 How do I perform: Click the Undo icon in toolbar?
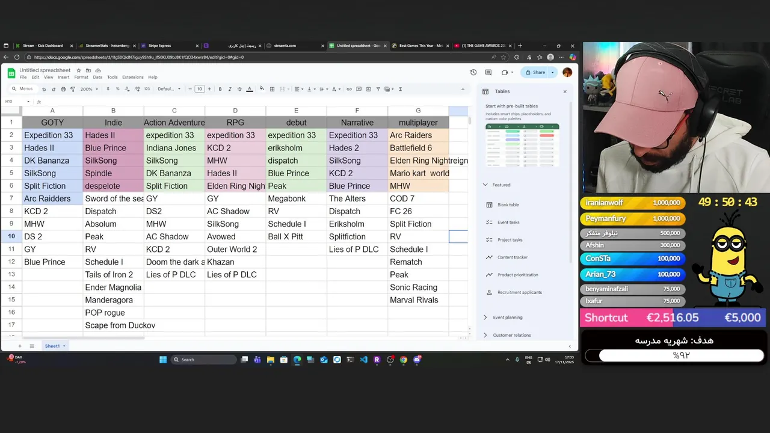point(44,89)
